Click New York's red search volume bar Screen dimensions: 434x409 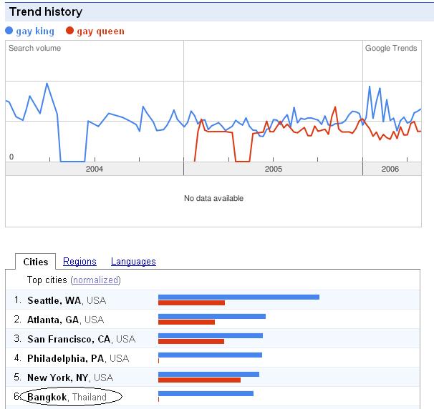[199, 380]
